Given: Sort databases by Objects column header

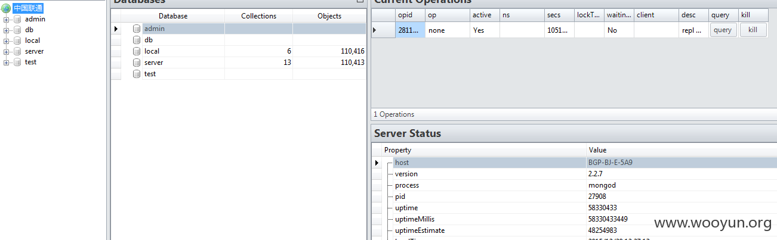Looking at the screenshot, I should [x=329, y=16].
